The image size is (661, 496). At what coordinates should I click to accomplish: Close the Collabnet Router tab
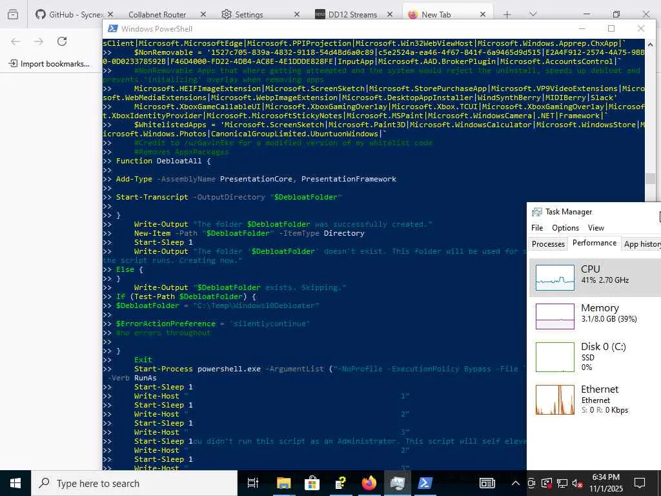[x=203, y=14]
